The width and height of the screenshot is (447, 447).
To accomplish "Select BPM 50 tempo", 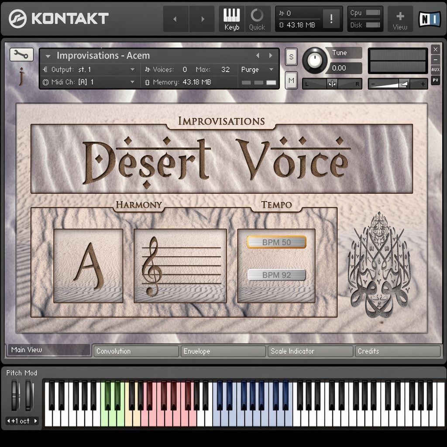I will (276, 242).
